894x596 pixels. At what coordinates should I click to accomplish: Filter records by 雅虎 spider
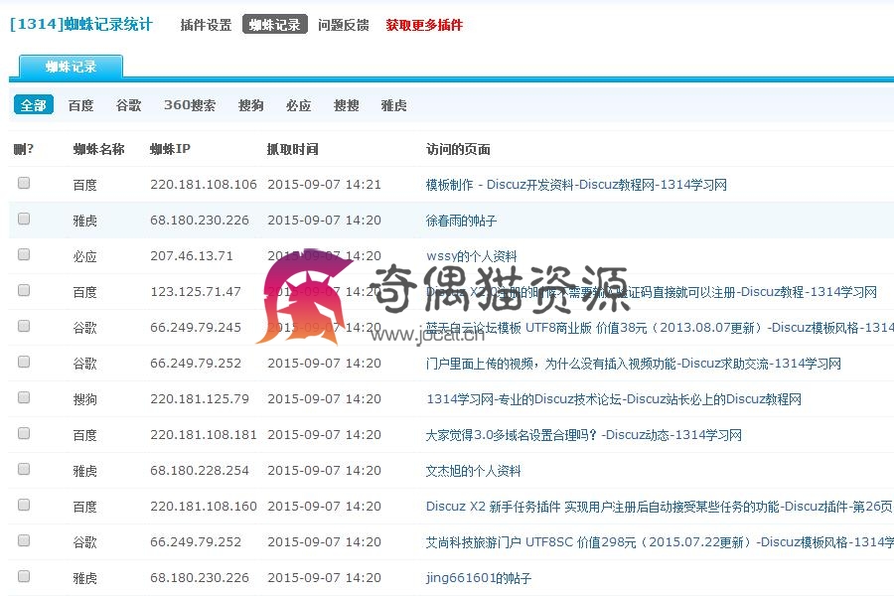[394, 105]
